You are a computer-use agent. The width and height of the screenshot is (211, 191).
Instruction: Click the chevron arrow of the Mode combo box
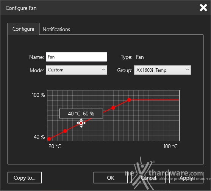point(103,69)
